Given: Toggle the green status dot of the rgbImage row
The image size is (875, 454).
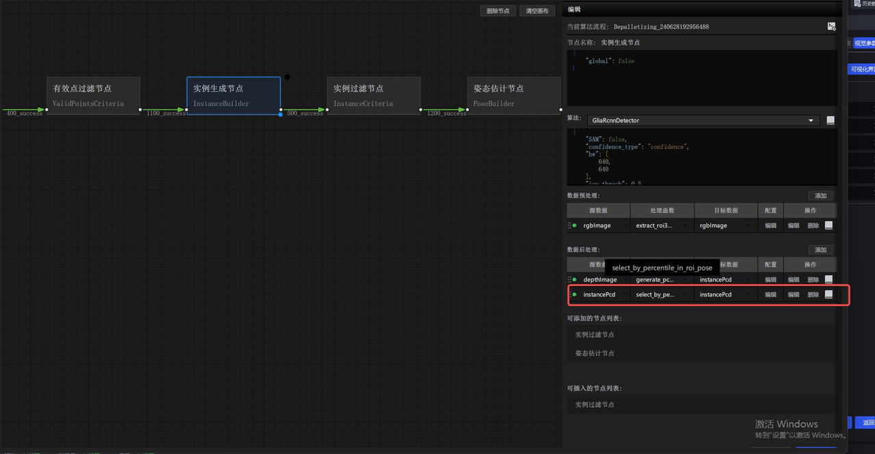Looking at the screenshot, I should pyautogui.click(x=574, y=225).
